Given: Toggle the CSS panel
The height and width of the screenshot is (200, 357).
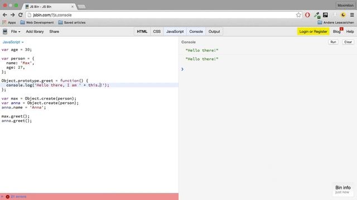Looking at the screenshot, I should point(157,32).
